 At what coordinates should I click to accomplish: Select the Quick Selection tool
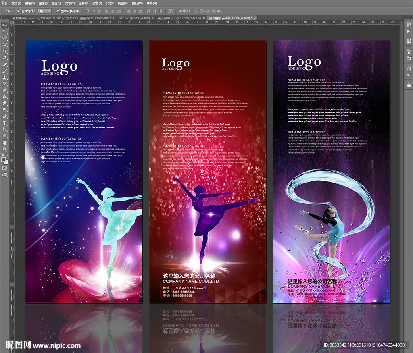click(5, 45)
